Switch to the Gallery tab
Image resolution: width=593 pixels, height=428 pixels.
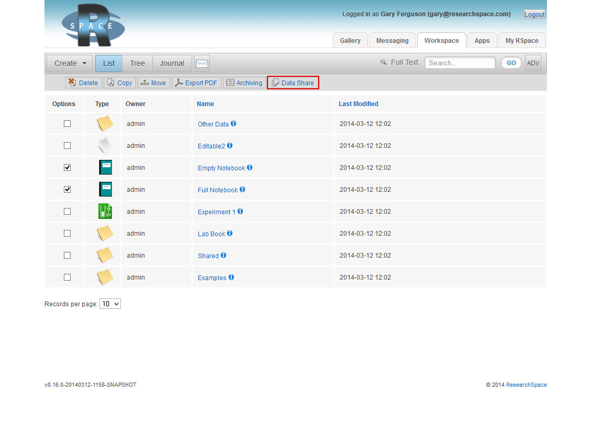point(350,41)
